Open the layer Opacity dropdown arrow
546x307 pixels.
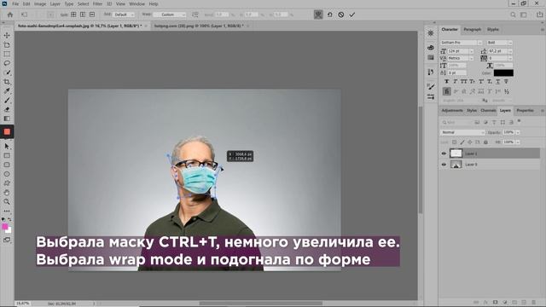click(x=518, y=132)
